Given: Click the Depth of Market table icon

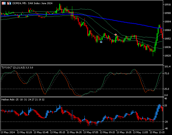Looking at the screenshot, I should coord(4,3).
